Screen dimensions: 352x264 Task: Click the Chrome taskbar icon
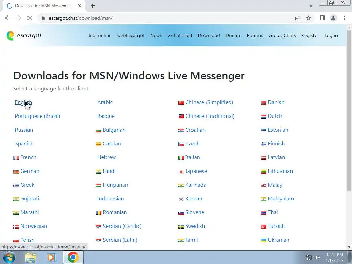(x=73, y=257)
